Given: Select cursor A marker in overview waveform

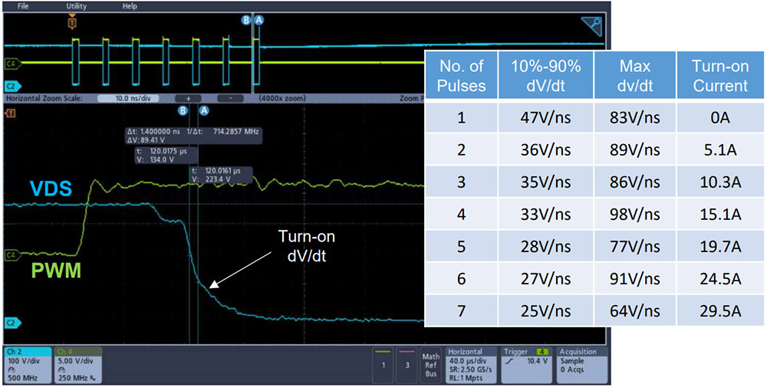Looking at the screenshot, I should tap(258, 21).
